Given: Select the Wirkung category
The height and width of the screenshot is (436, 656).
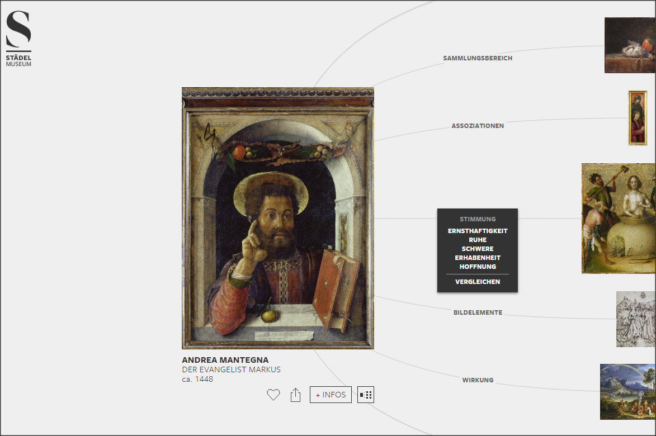Looking at the screenshot, I should click(x=478, y=380).
